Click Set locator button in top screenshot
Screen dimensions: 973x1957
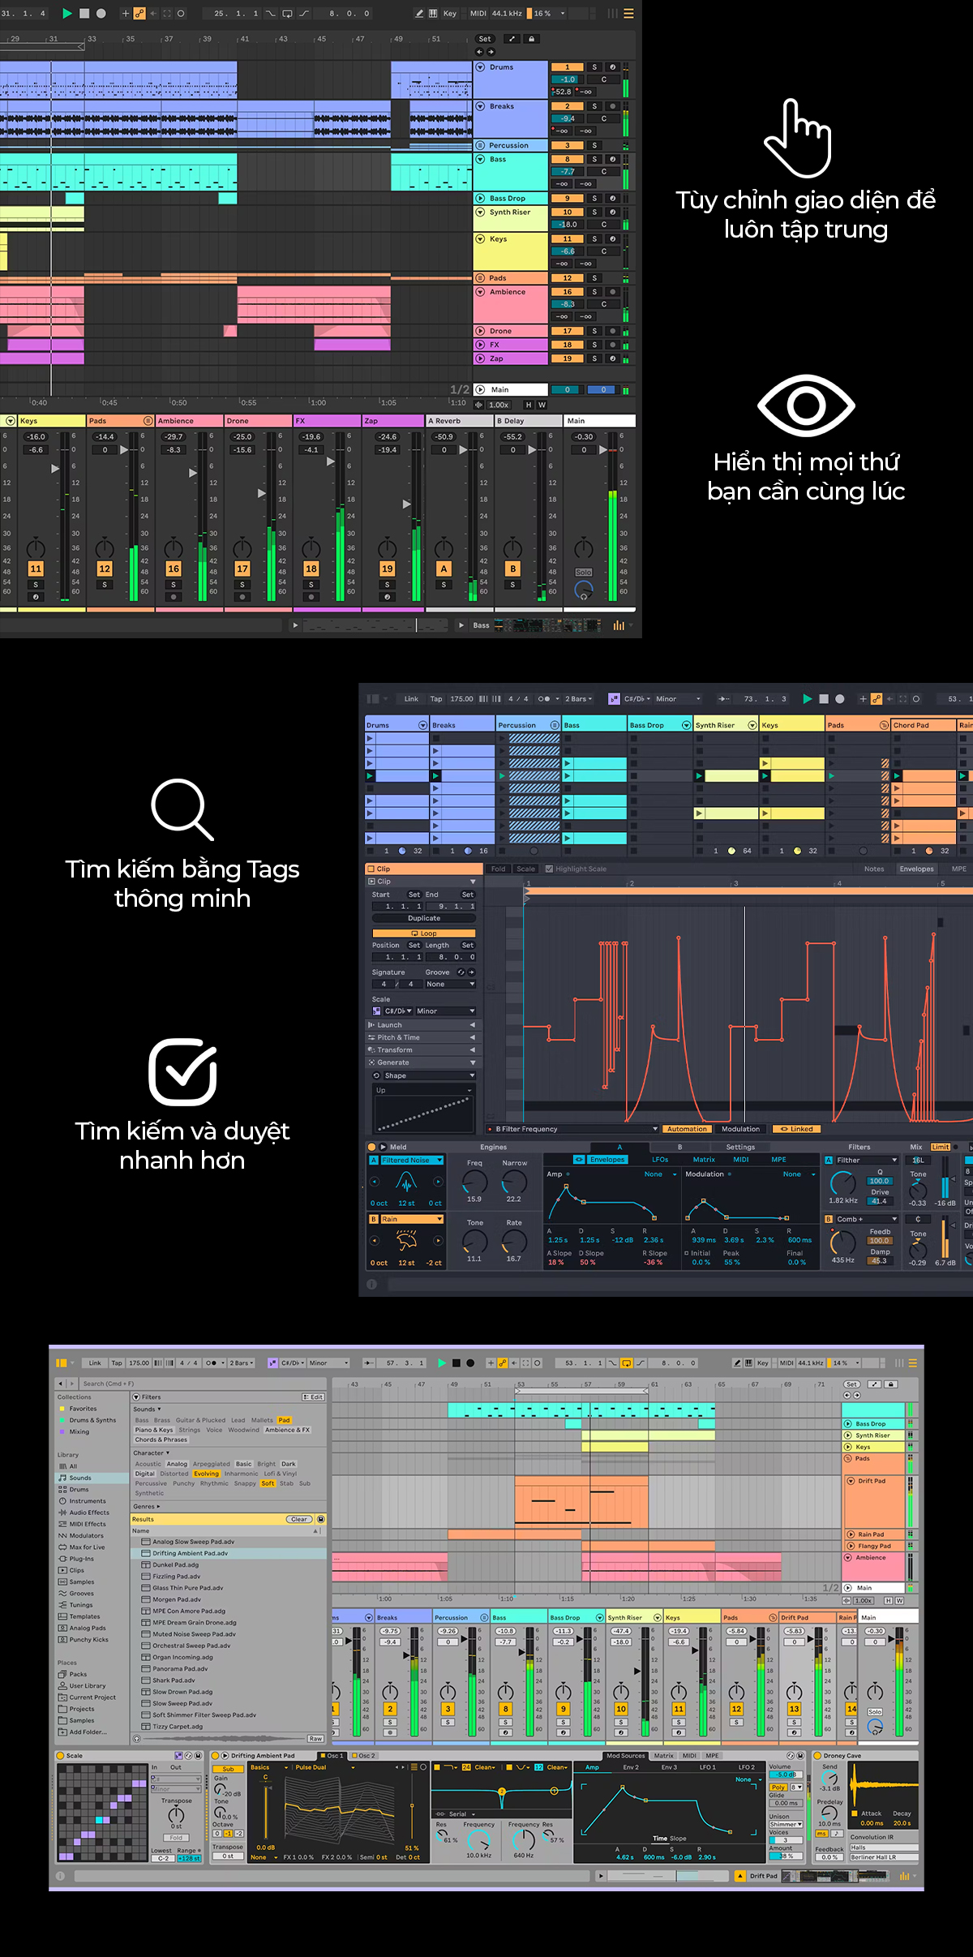point(485,39)
